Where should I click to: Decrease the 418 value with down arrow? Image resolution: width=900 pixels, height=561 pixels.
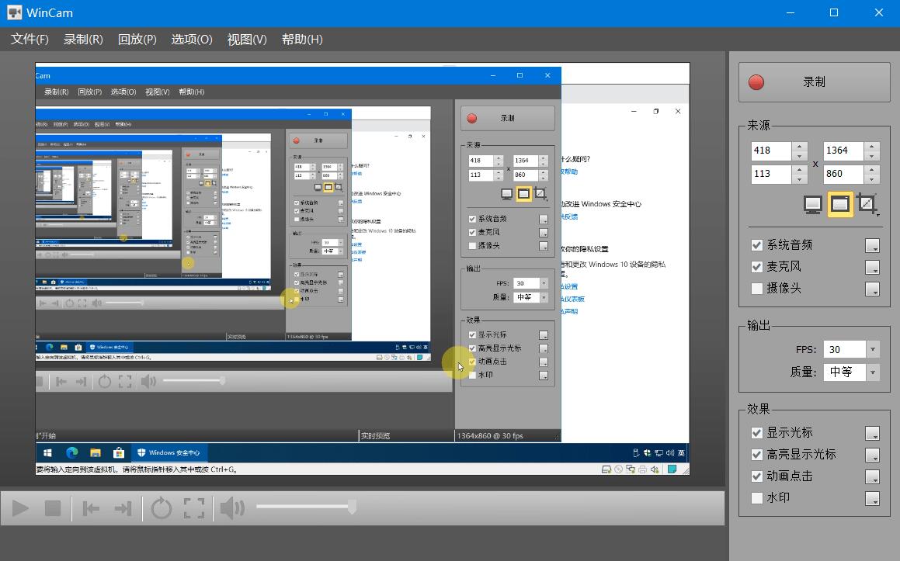[x=800, y=155]
